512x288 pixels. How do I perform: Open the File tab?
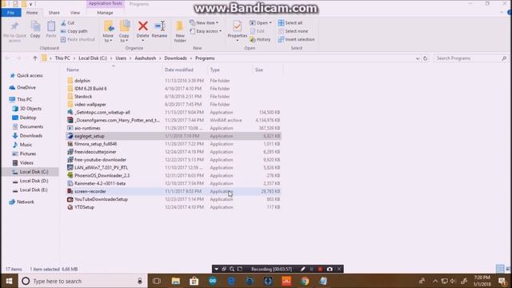click(x=10, y=13)
